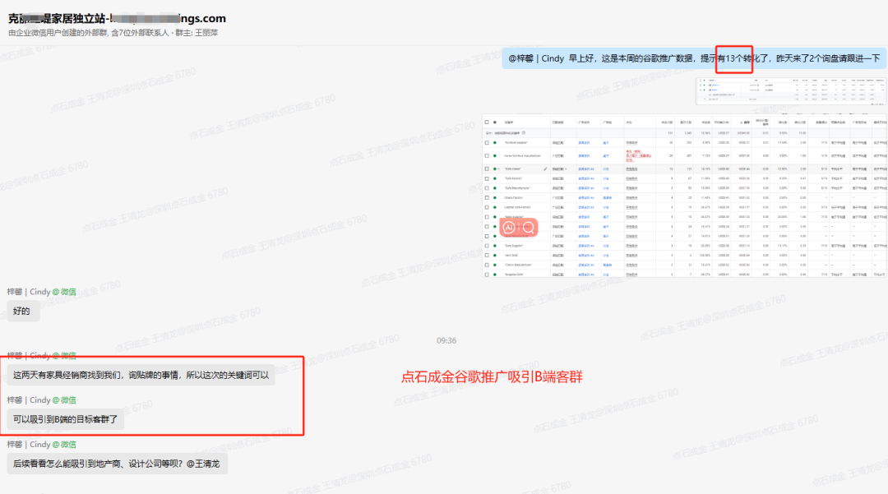Click the AI chat icon on the table image
The height and width of the screenshot is (494, 888).
tap(509, 228)
